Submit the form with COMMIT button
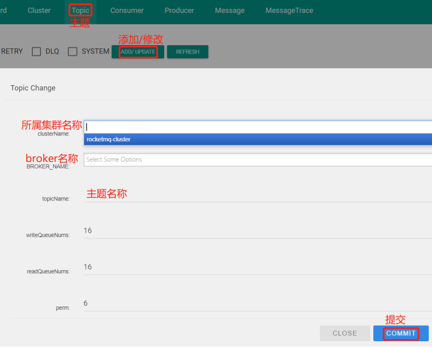Screen dimensions: 432x347 pyautogui.click(x=401, y=333)
